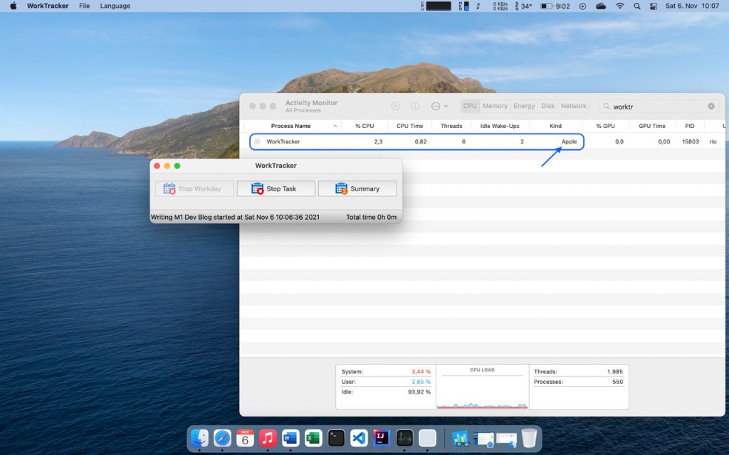Image resolution: width=729 pixels, height=455 pixels.
Task: Open Activity Monitor from the Dock
Action: tap(405, 438)
